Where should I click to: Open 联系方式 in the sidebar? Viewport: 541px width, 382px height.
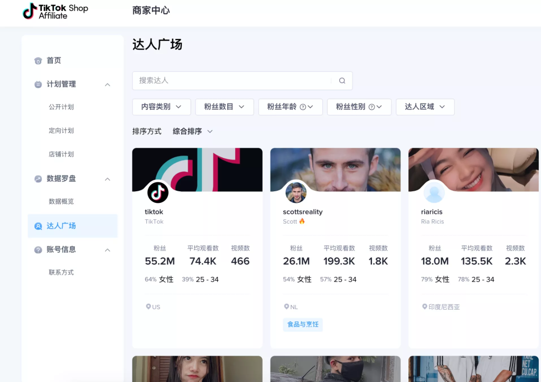(61, 273)
